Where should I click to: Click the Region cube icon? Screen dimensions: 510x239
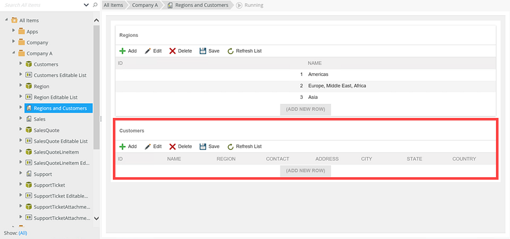point(29,86)
